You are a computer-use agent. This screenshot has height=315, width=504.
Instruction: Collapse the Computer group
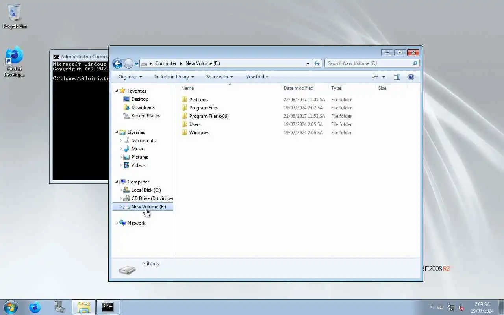pos(117,182)
